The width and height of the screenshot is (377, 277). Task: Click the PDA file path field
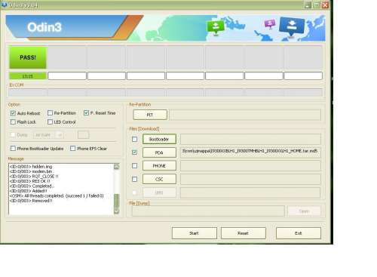(250, 152)
